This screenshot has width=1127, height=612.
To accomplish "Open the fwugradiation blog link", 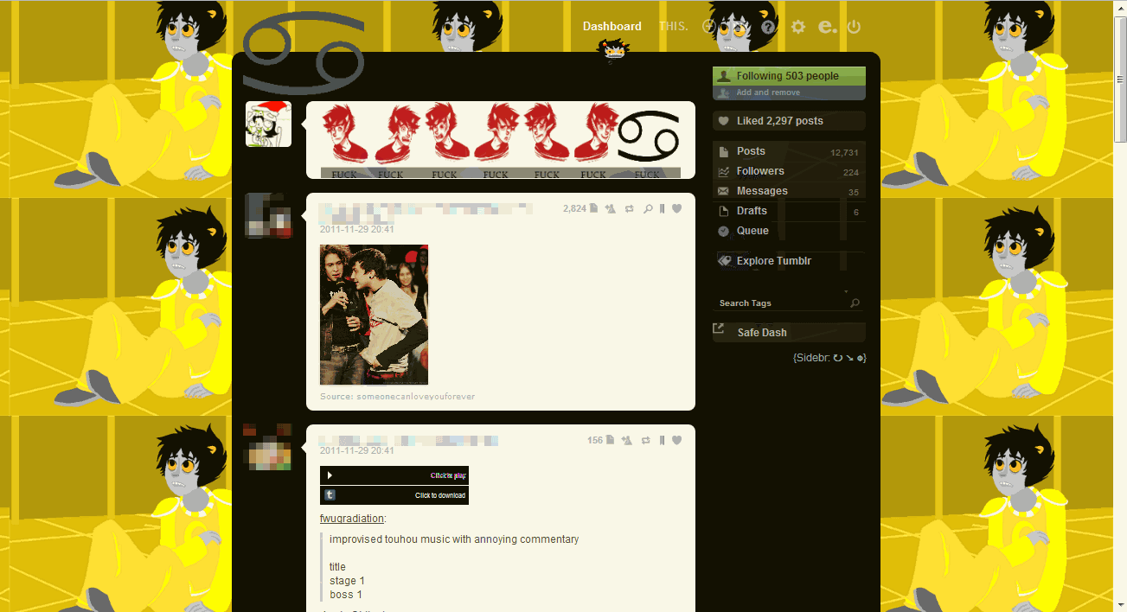I will pyautogui.click(x=351, y=519).
